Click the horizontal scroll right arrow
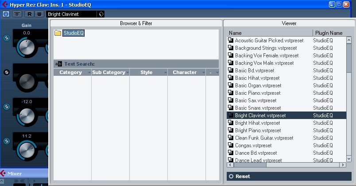This screenshot has width=356, height=186. coord(343,165)
